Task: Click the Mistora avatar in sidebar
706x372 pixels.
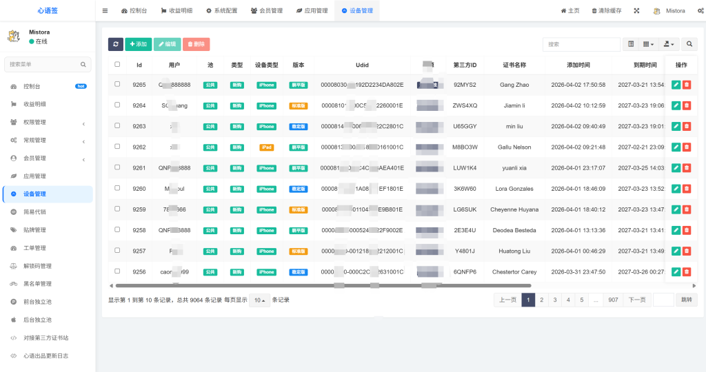Action: [x=14, y=37]
